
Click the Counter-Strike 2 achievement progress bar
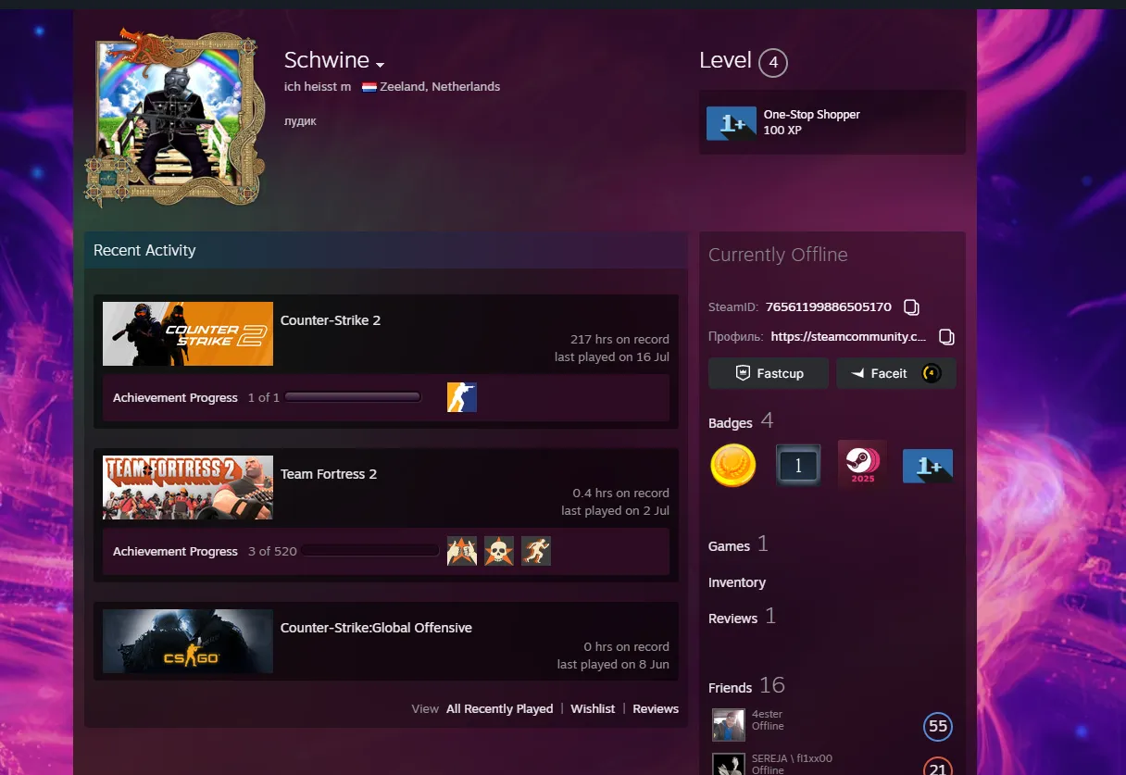(x=353, y=397)
